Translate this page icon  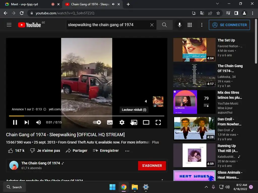click(x=202, y=13)
